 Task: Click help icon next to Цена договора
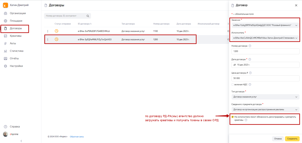250,73
